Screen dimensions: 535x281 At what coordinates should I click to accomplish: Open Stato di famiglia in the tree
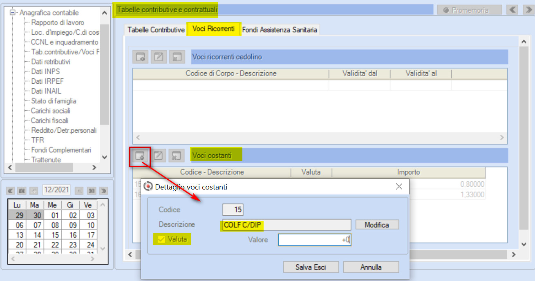click(54, 101)
